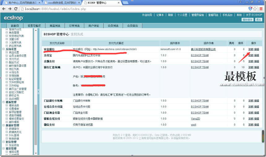The width and height of the screenshot is (266, 157).
Task: Click the ECSHOP logo
Action: [14, 18]
